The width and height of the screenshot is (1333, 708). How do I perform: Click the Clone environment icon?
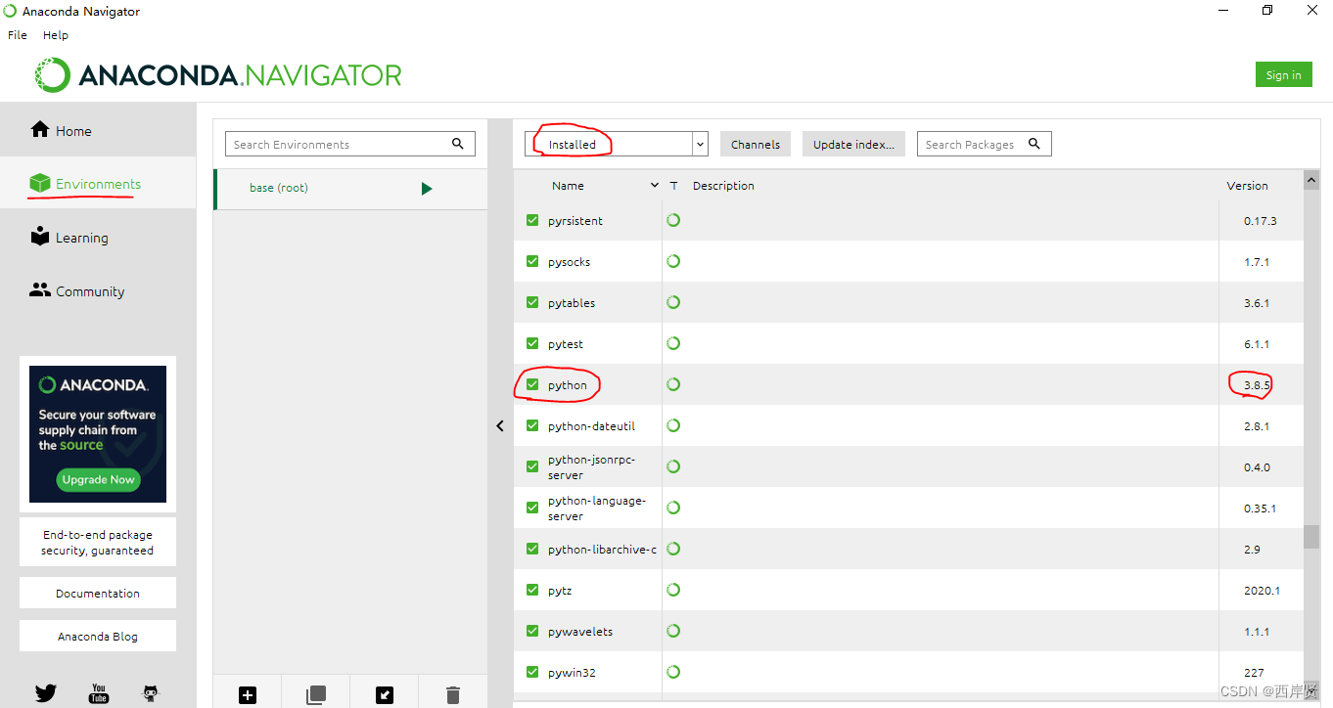point(316,695)
